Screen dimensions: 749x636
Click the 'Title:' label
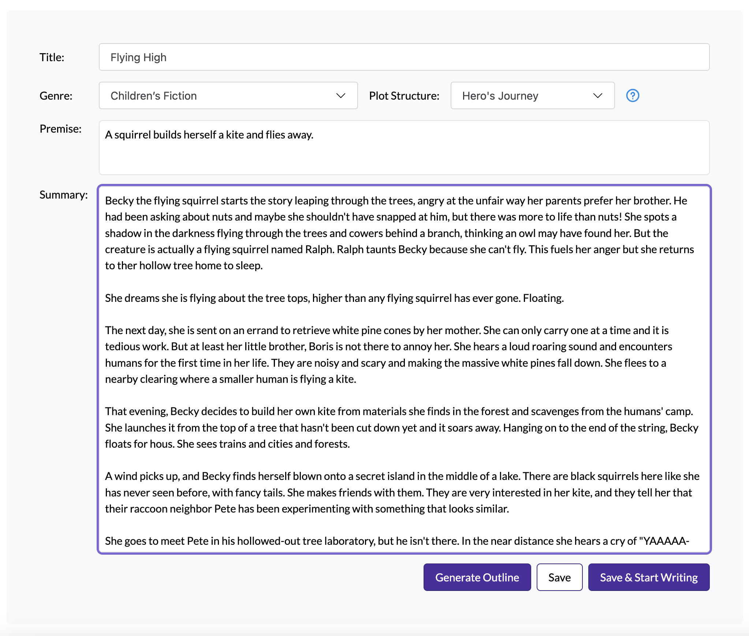[x=52, y=58]
